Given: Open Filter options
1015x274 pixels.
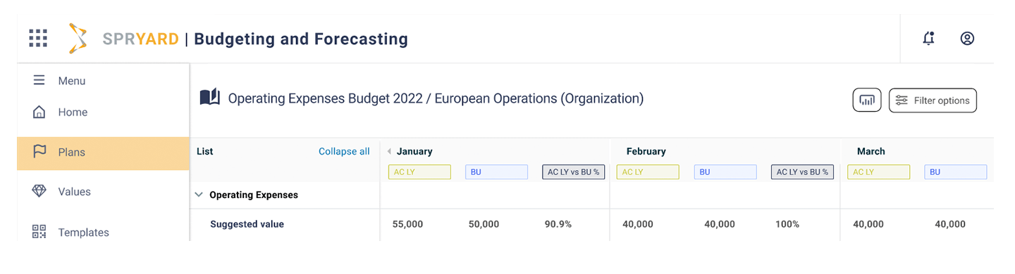Looking at the screenshot, I should (x=933, y=100).
